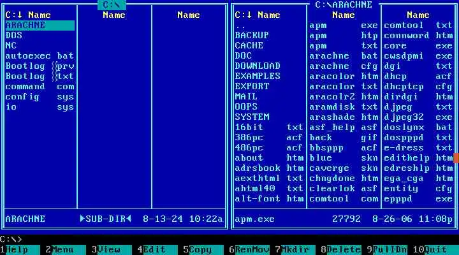Click the 10 Quit function key
This screenshot has width=459, height=255.
[436, 250]
